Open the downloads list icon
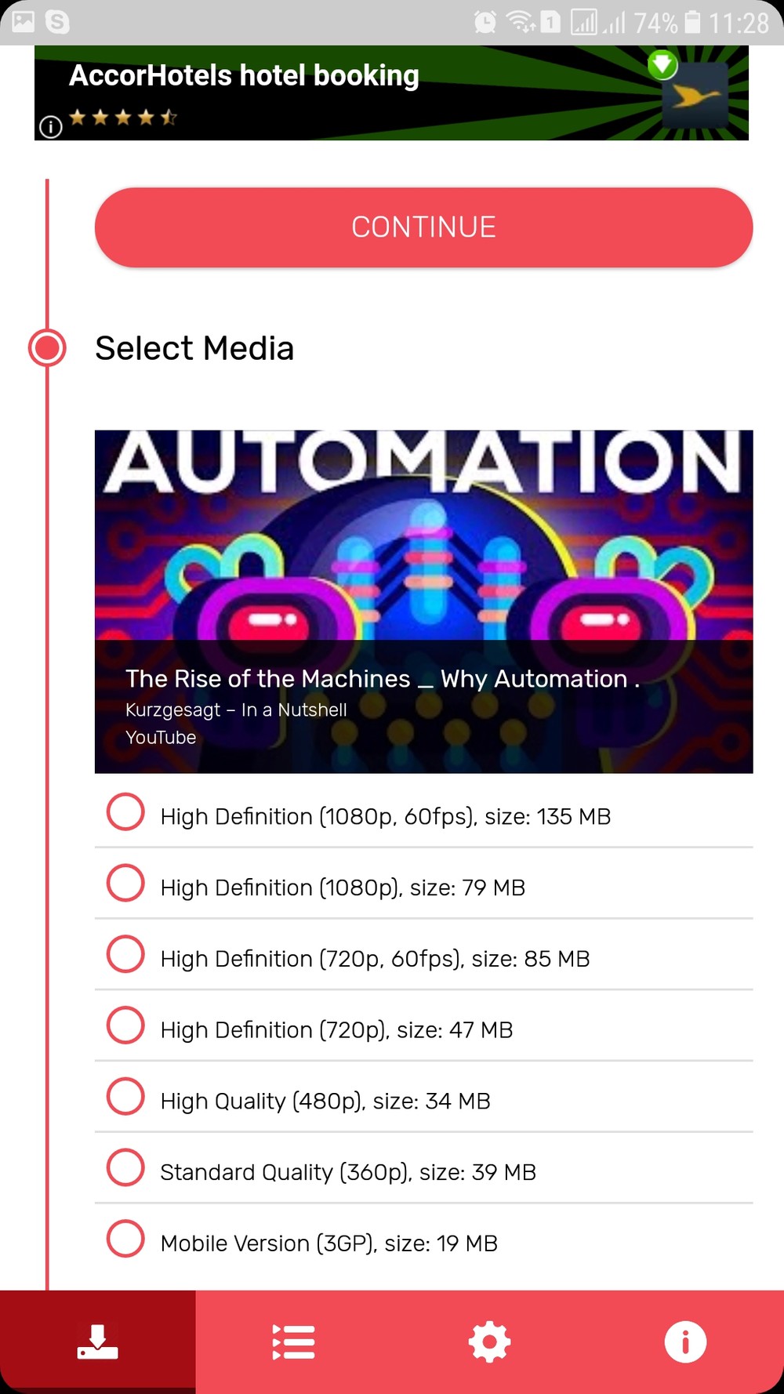Screen dimensions: 784x1394 point(293,1341)
